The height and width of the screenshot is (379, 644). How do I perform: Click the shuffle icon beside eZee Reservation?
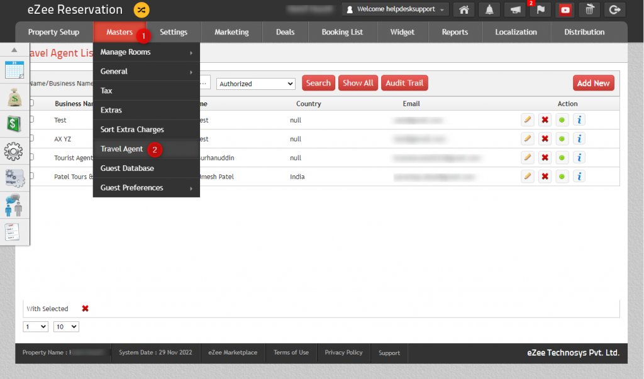tap(142, 10)
